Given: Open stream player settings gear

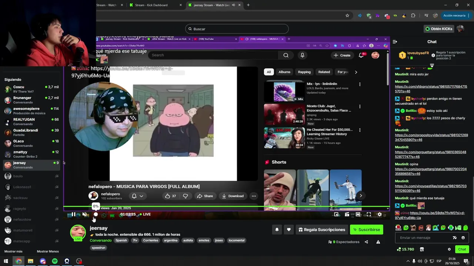Looking at the screenshot, I should click(380, 214).
